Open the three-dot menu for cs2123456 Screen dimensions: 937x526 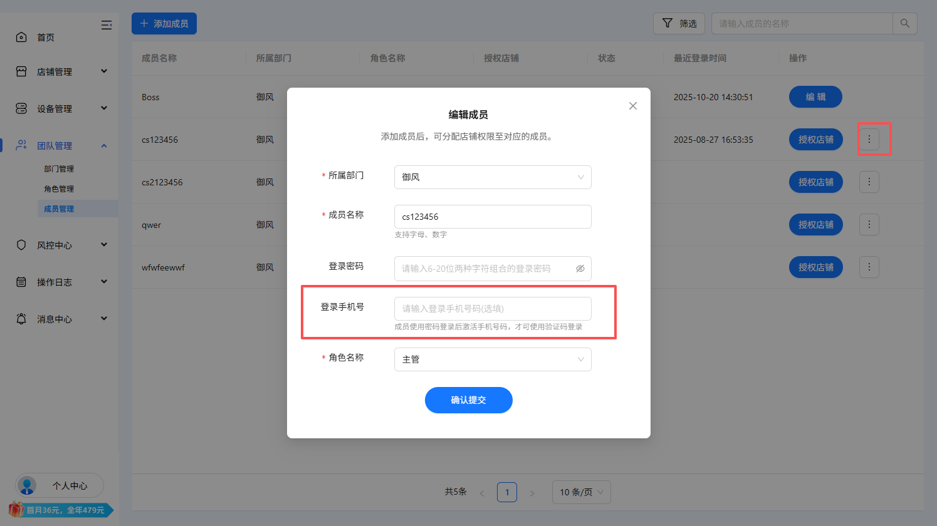(869, 182)
